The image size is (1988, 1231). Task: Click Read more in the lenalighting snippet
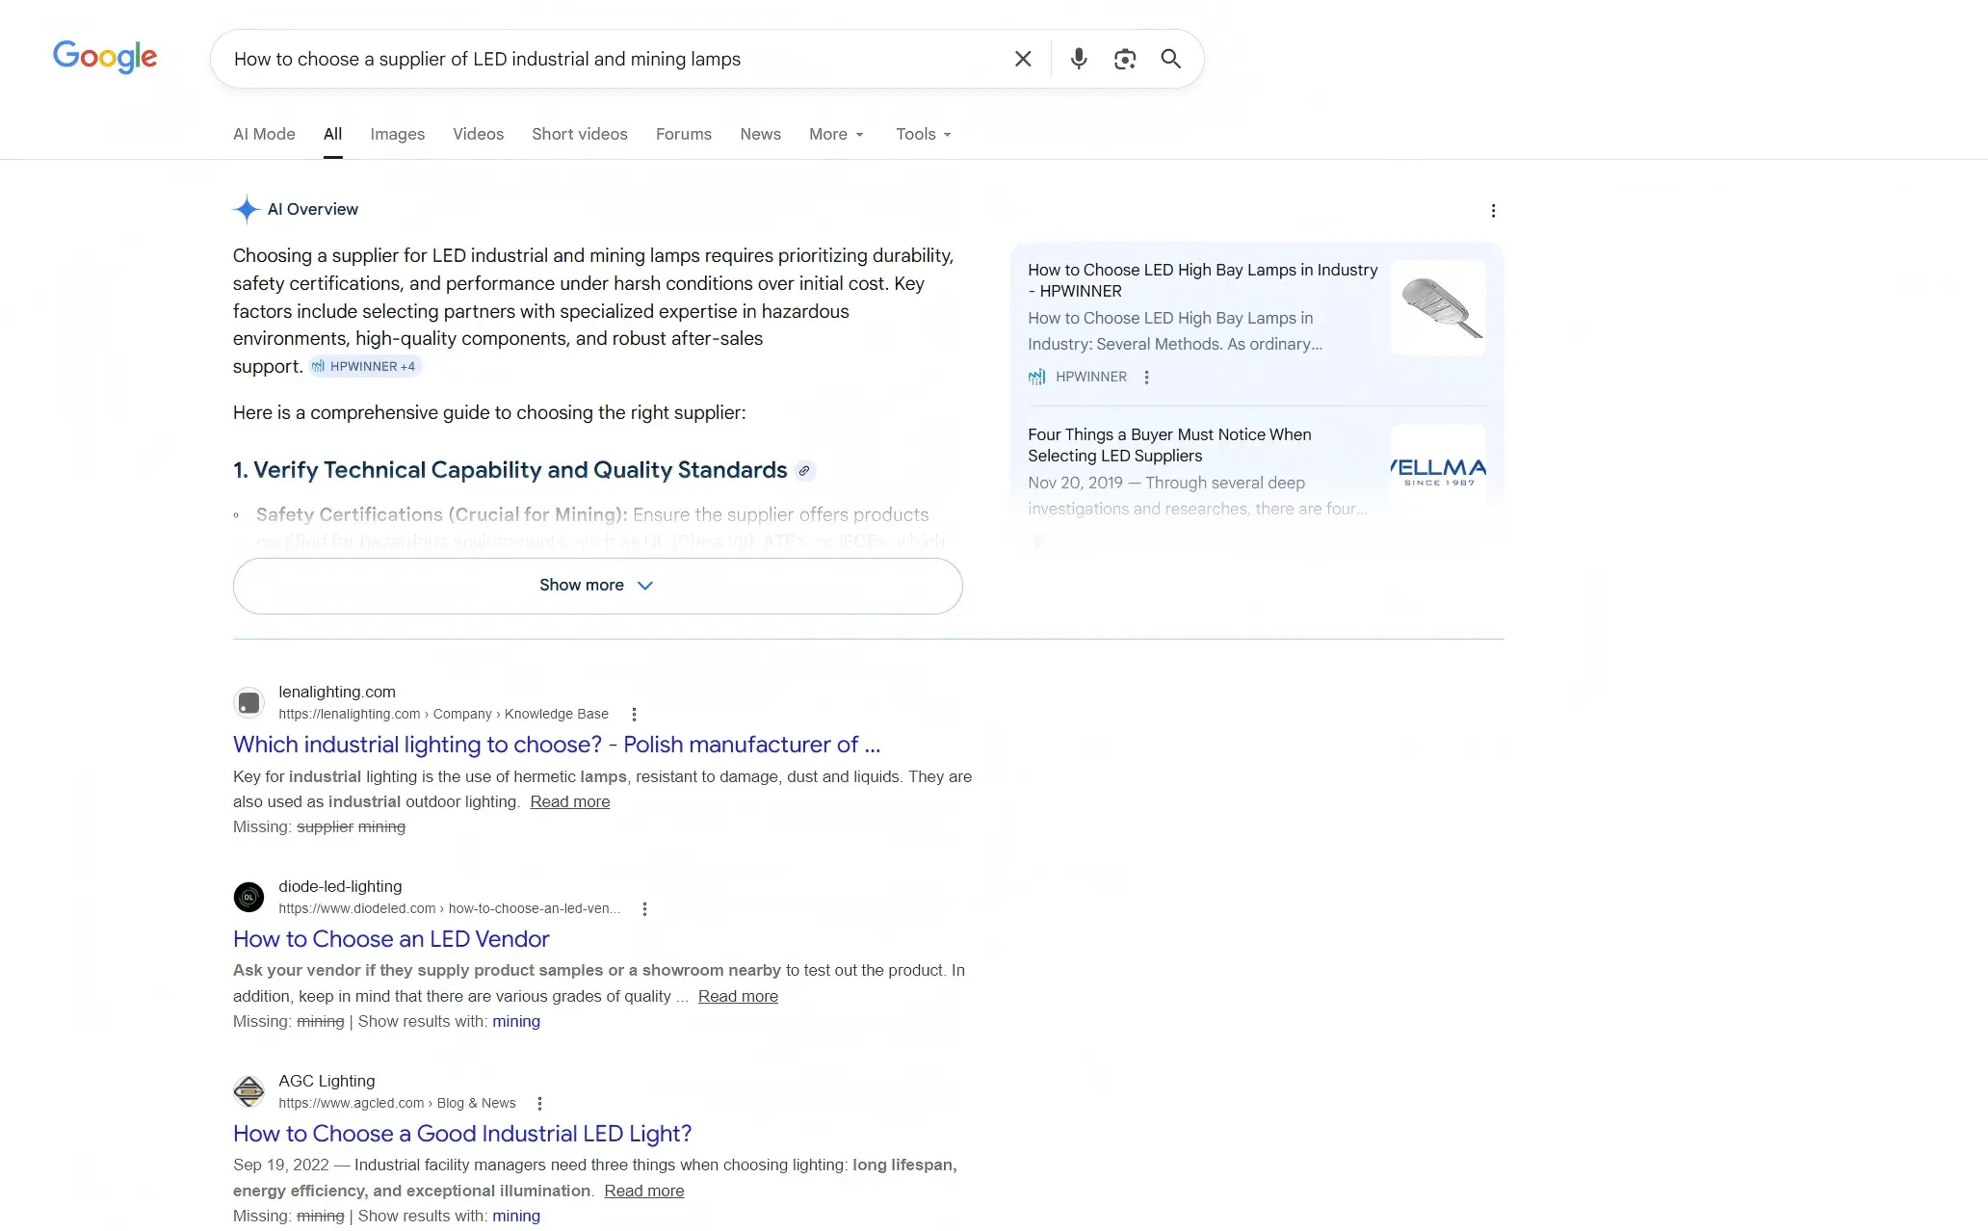tap(570, 802)
